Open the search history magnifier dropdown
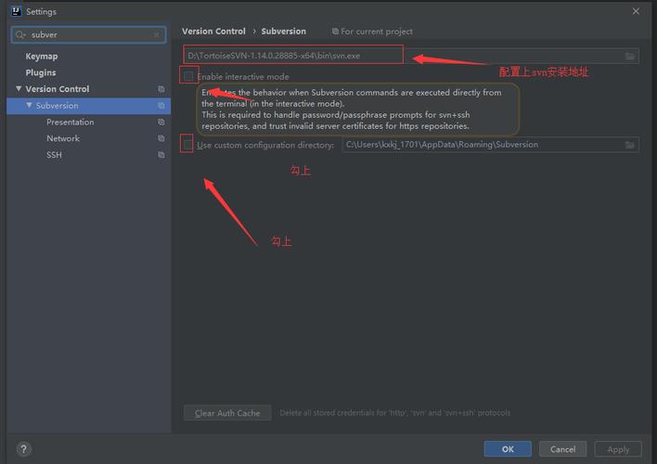 [x=21, y=35]
